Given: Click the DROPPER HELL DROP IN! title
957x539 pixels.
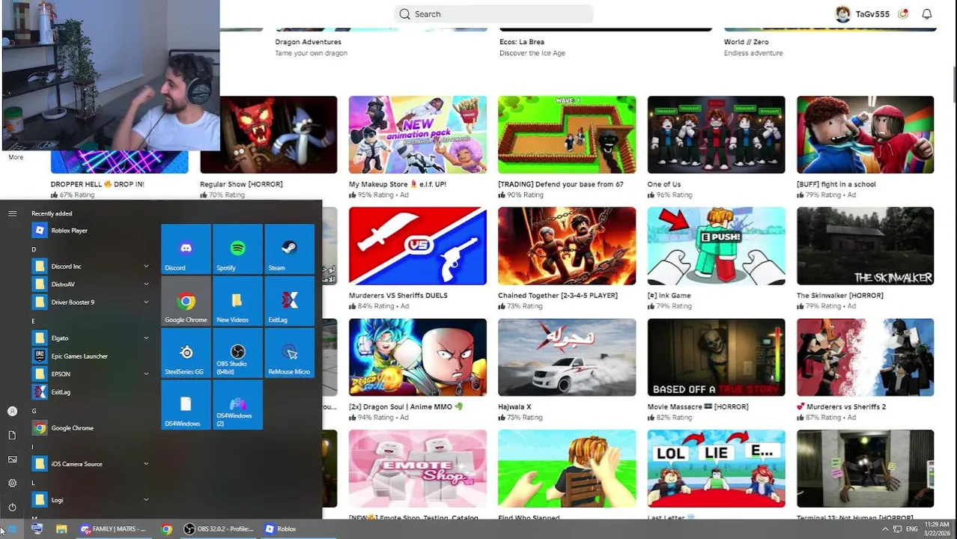Looking at the screenshot, I should (x=97, y=184).
